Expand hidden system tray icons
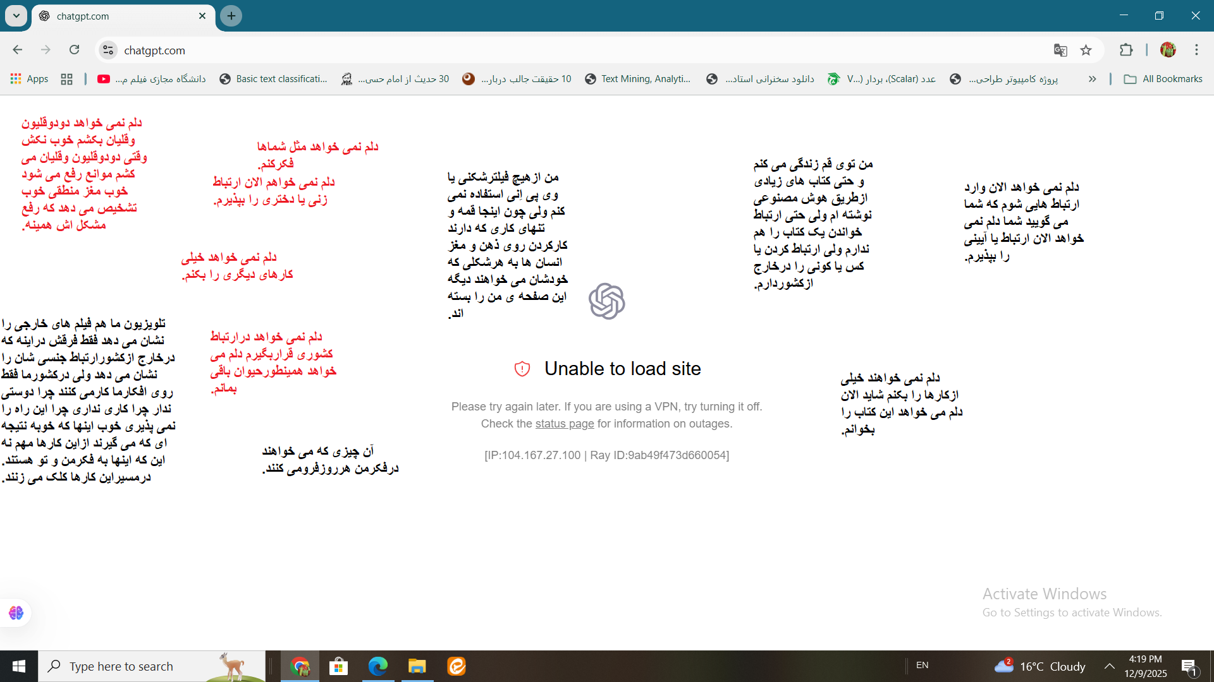This screenshot has width=1214, height=682. (1109, 666)
